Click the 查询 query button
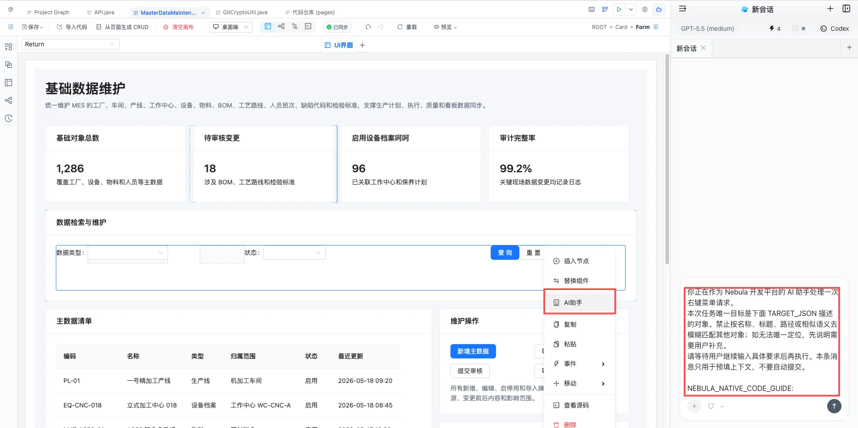858x428 pixels. point(505,253)
